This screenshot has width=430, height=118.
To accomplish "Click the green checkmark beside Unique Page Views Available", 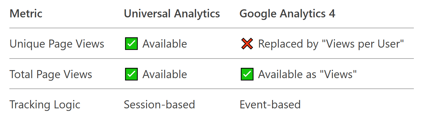I will coord(131,44).
